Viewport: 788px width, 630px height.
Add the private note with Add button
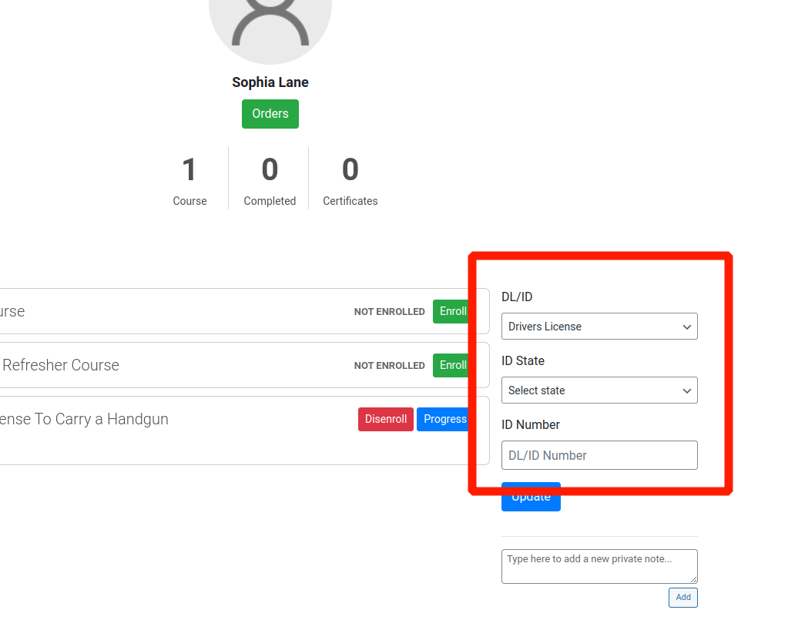tap(683, 598)
